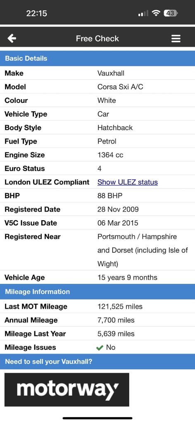Viewport: 195px width, 423px height.
Task: Tap the Need to sell your Vauxhall header
Action: pos(97,361)
